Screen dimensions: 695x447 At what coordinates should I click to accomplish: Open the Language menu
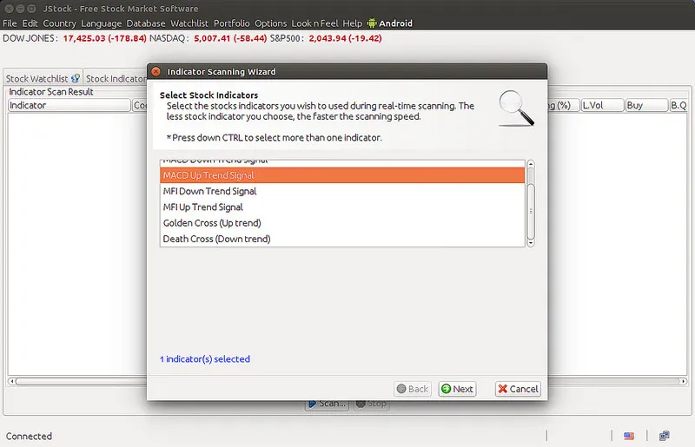101,23
